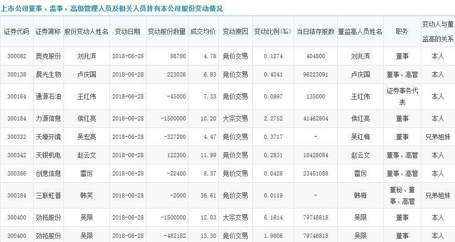Select 大宗交易 in the 力源信息 row
This screenshot has width=455, height=242.
click(235, 119)
